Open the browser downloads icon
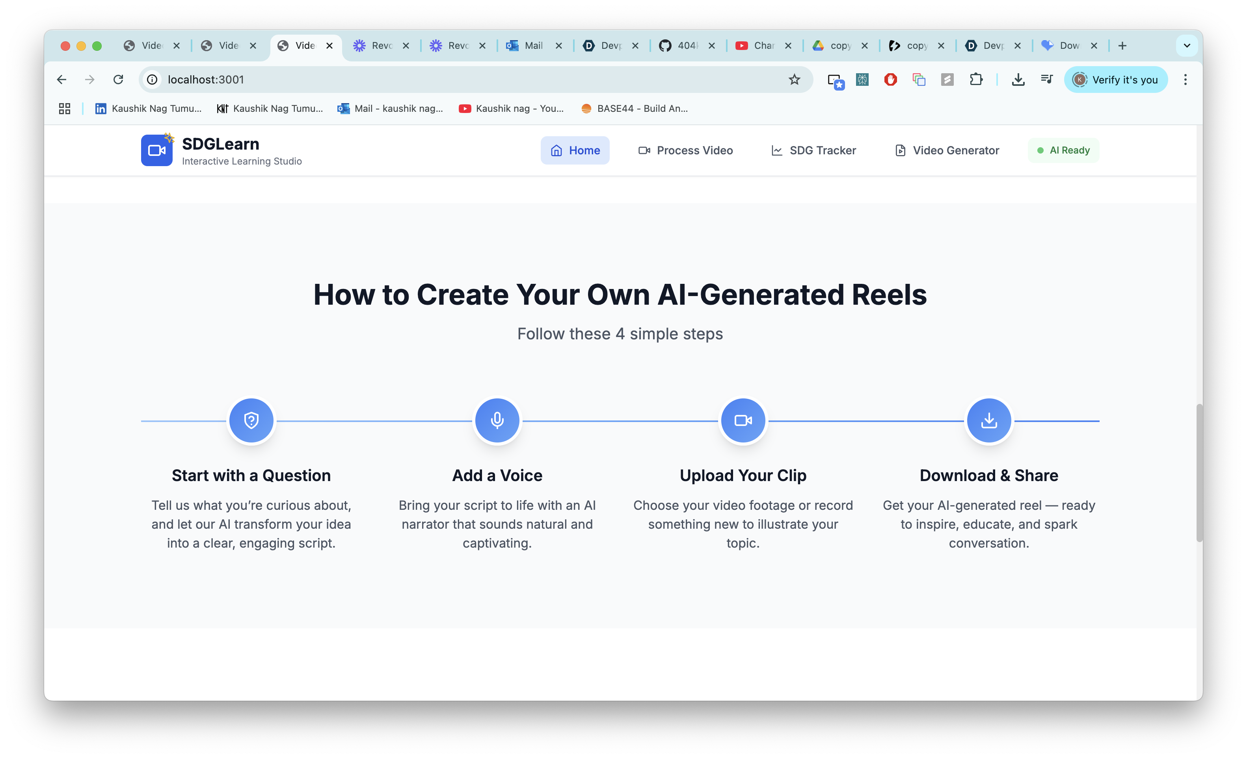This screenshot has width=1247, height=759. (1018, 80)
